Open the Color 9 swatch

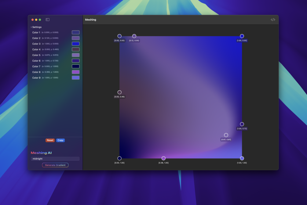click(x=75, y=78)
